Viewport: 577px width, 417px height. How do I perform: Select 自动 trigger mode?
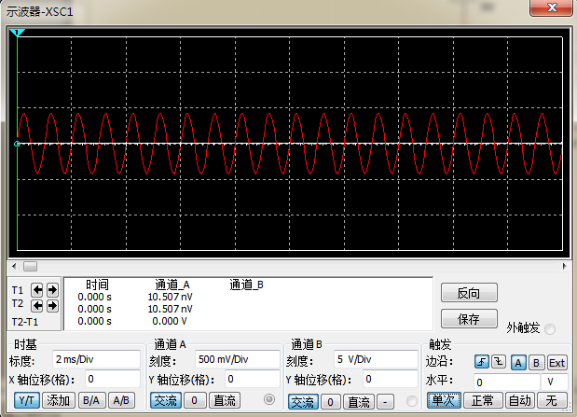pos(520,400)
